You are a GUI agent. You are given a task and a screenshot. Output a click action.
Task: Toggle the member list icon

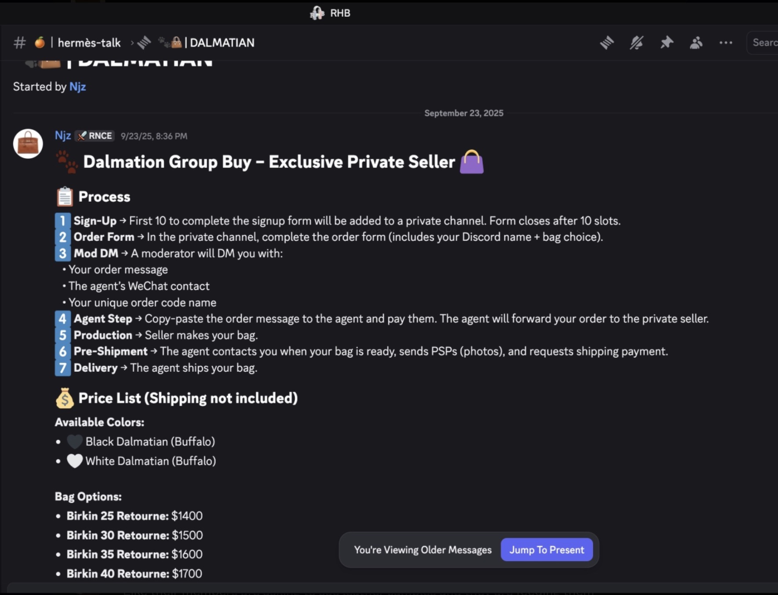click(x=696, y=43)
